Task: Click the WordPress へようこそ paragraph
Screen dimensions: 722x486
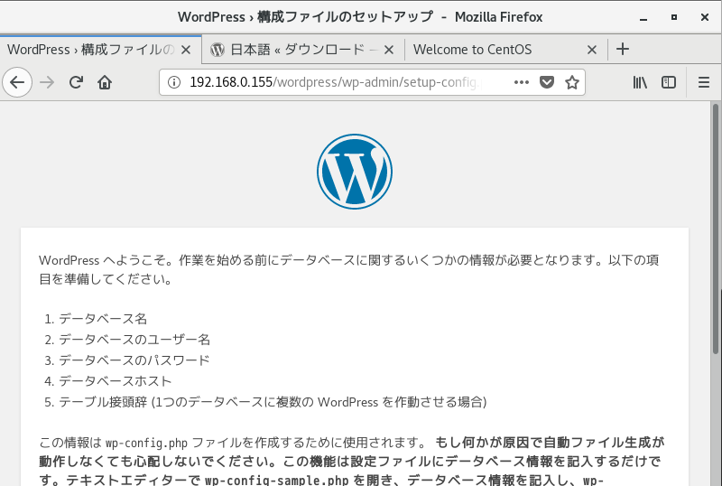Action: 349,269
